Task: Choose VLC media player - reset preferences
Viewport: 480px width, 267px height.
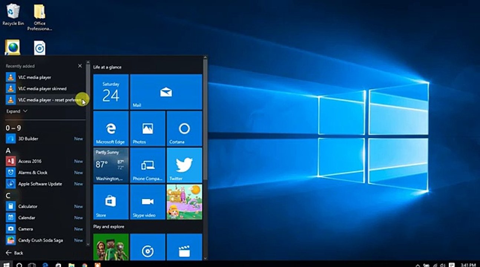Action: tap(45, 100)
